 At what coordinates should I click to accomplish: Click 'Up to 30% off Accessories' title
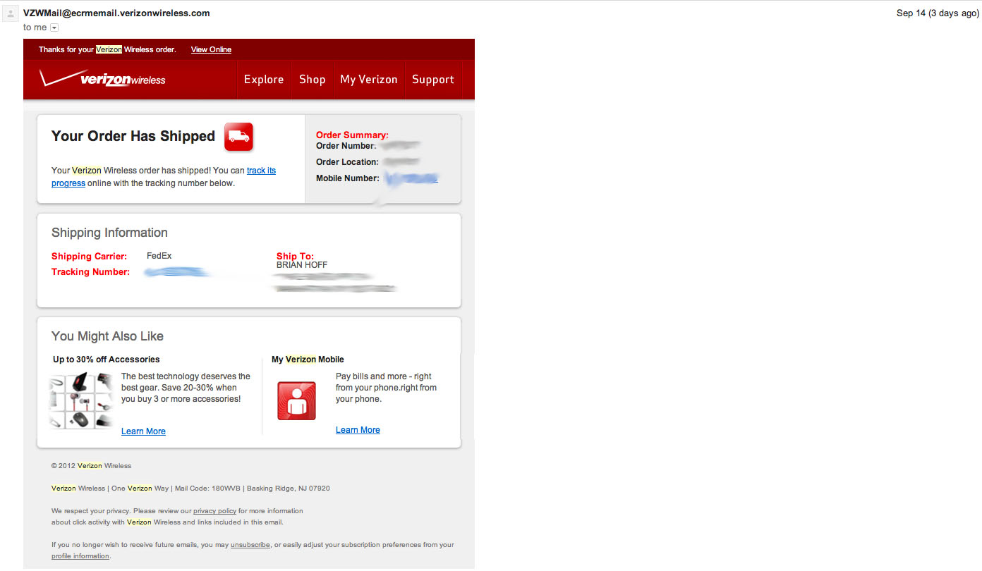(107, 360)
